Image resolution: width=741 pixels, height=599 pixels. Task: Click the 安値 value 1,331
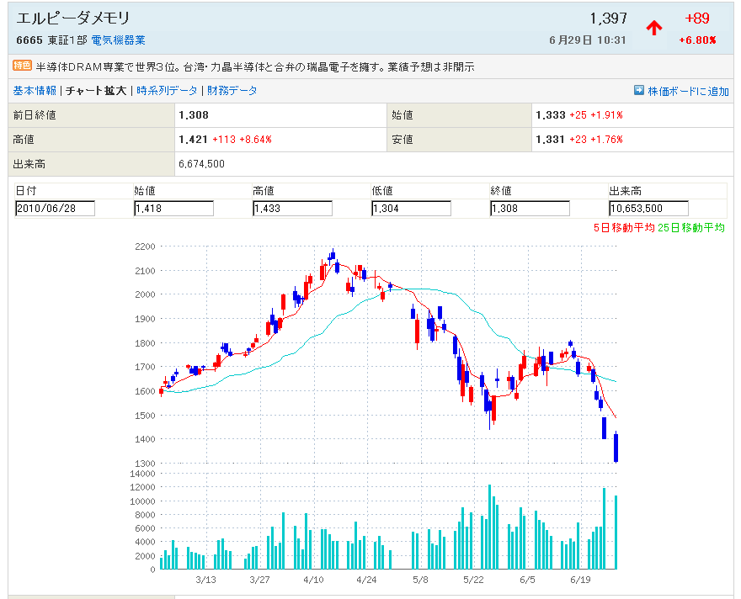(551, 140)
